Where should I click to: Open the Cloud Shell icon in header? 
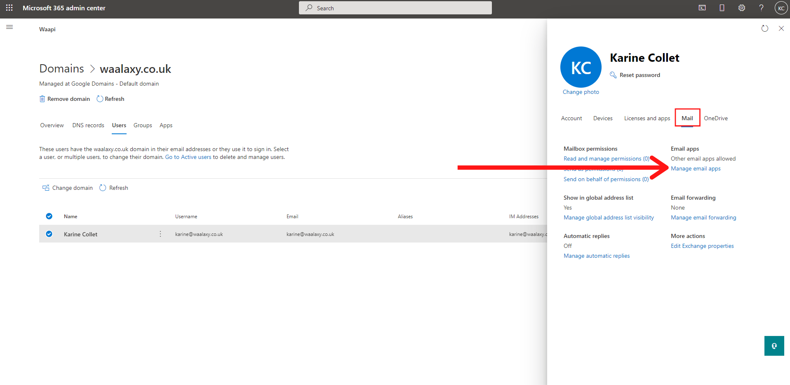pos(702,8)
